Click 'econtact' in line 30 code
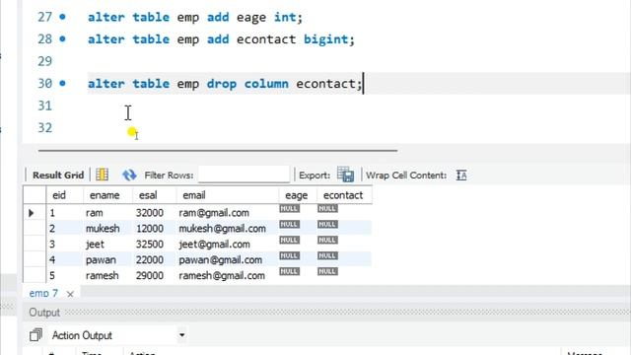This screenshot has width=631, height=355. point(325,83)
